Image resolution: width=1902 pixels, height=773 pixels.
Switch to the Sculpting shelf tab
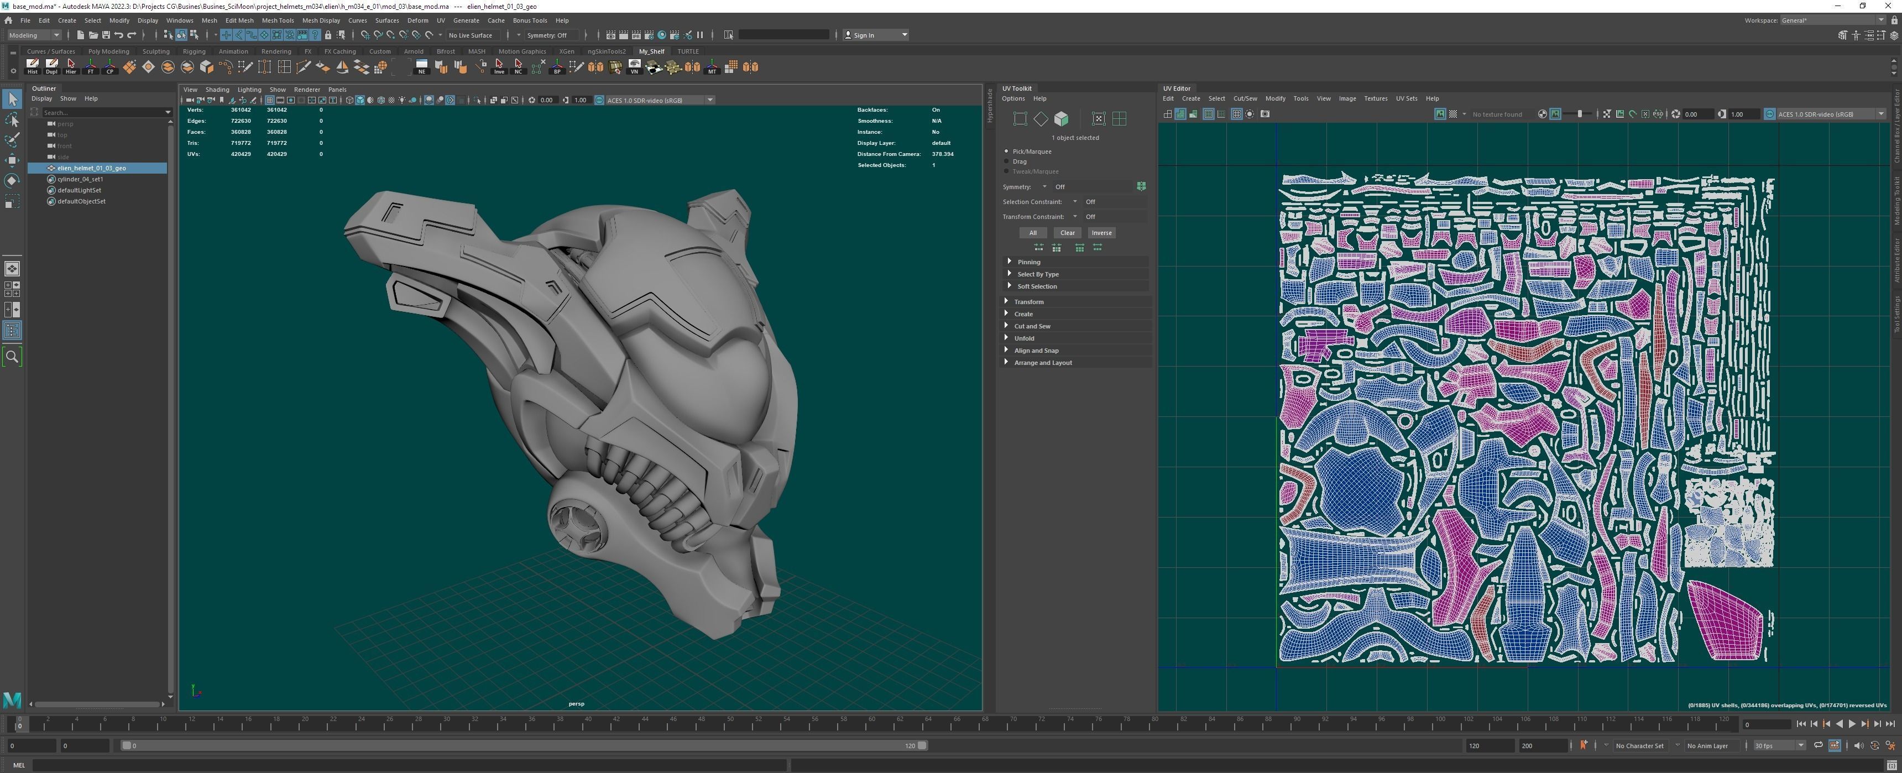tap(156, 51)
